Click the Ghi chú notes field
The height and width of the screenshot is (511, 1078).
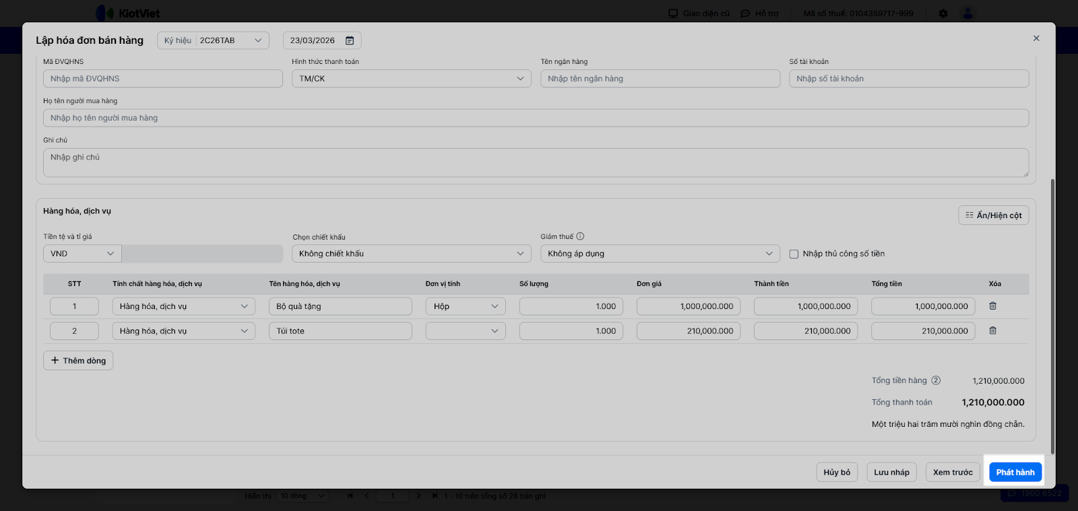coord(536,163)
